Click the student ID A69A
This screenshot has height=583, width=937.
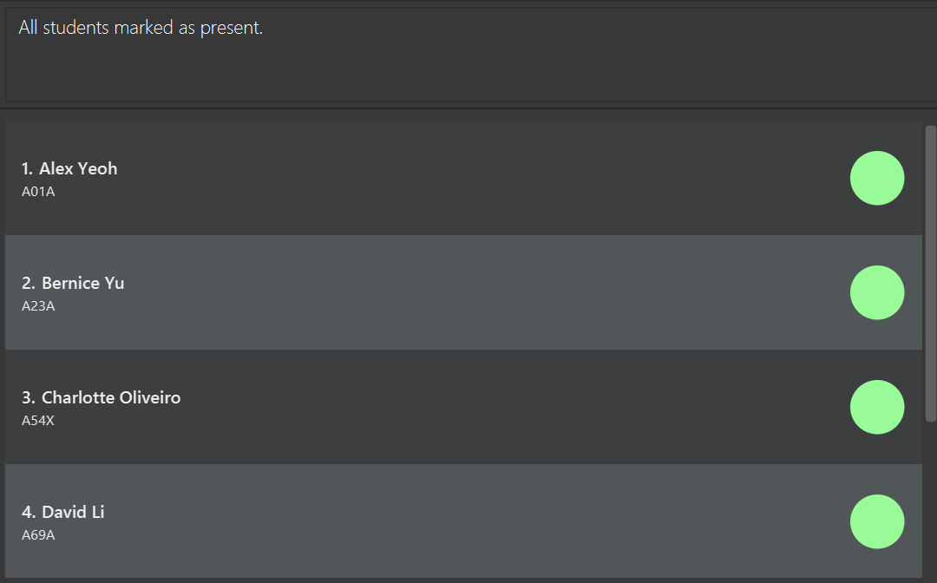click(38, 535)
